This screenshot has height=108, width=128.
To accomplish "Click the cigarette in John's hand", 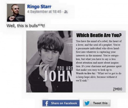I will click(x=38, y=66).
